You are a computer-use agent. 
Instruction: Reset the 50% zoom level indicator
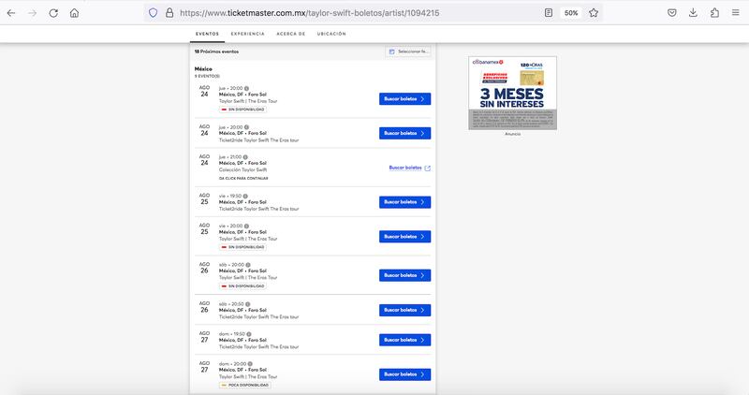click(x=571, y=13)
